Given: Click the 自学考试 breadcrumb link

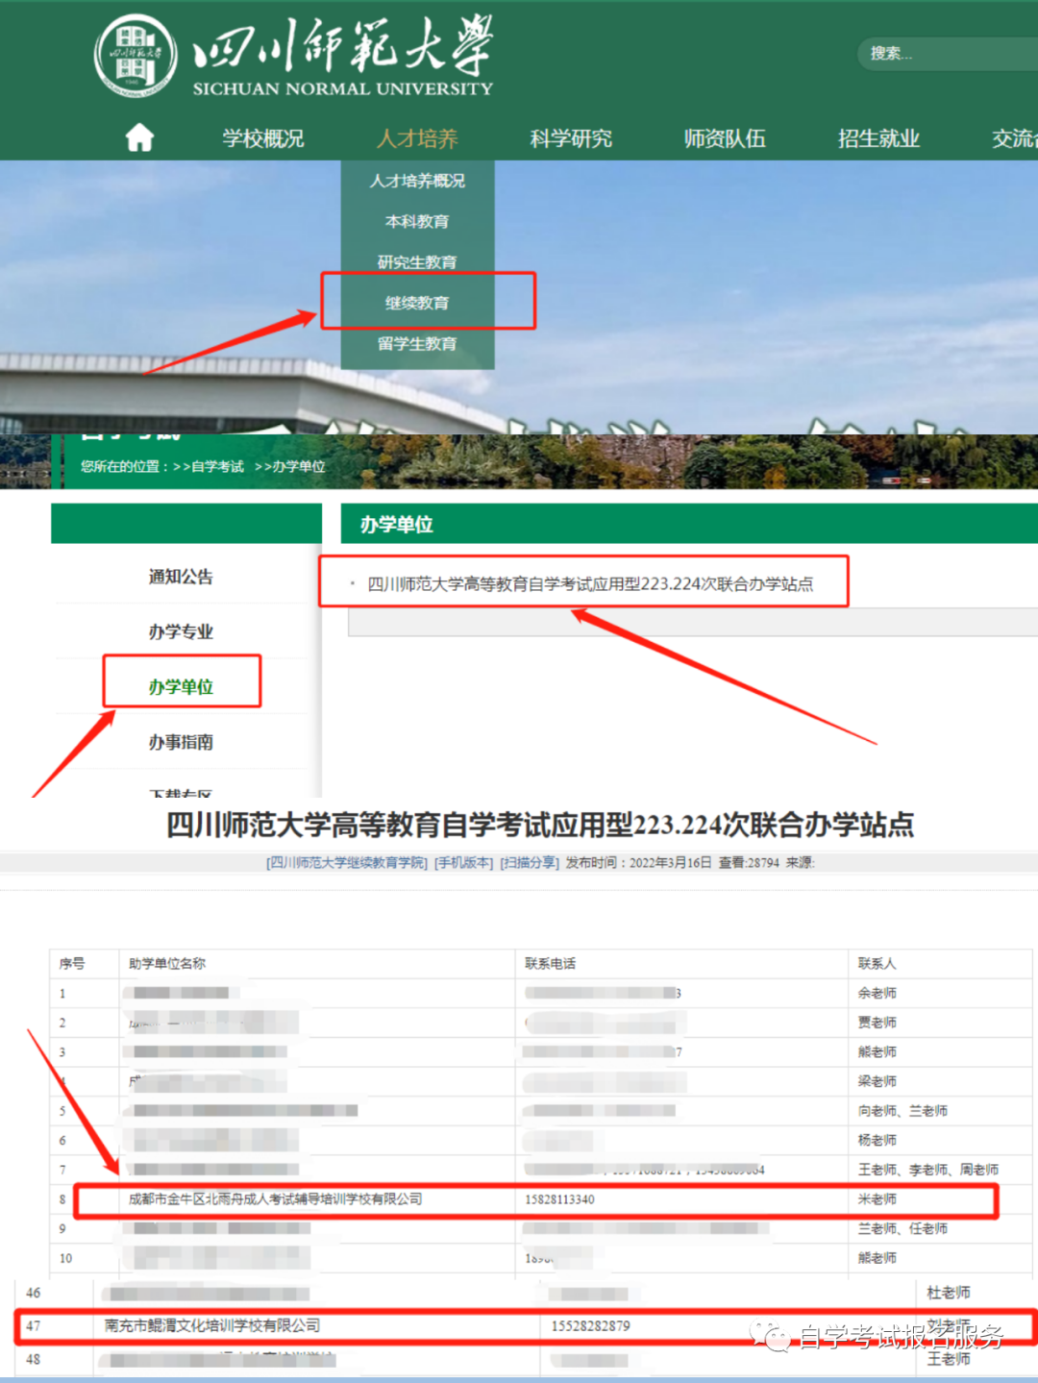Looking at the screenshot, I should point(217,466).
